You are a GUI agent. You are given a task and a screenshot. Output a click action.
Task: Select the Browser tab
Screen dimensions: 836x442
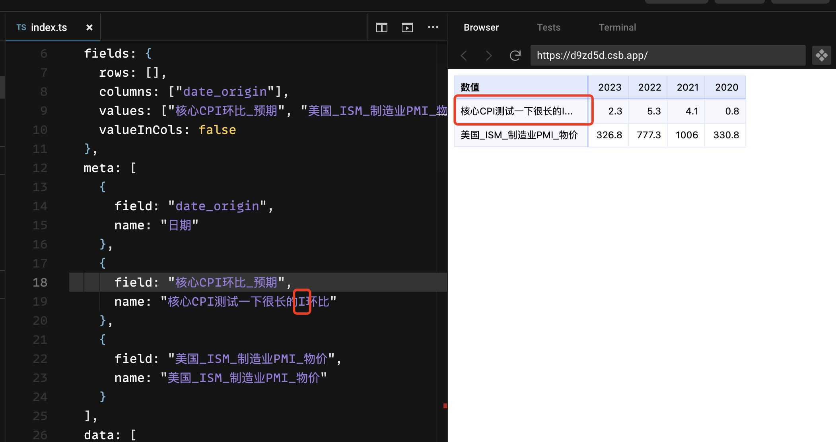pos(481,27)
